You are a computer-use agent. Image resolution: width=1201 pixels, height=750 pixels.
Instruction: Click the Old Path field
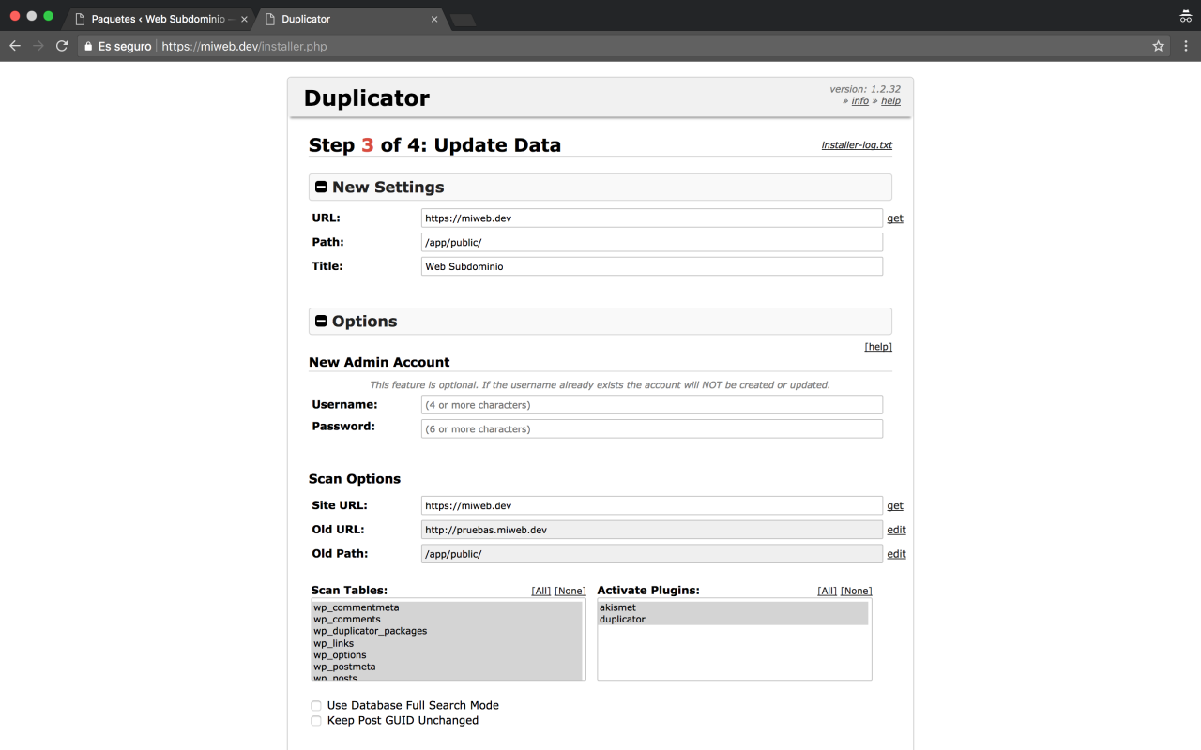pyautogui.click(x=652, y=554)
